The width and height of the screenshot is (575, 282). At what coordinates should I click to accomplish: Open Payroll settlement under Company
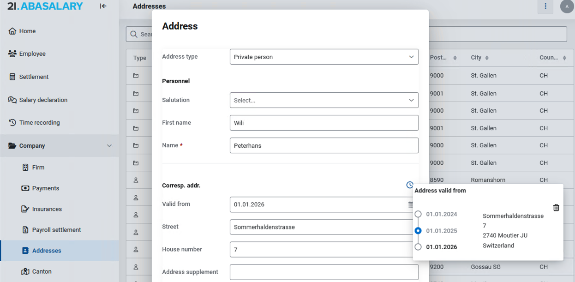click(56, 230)
